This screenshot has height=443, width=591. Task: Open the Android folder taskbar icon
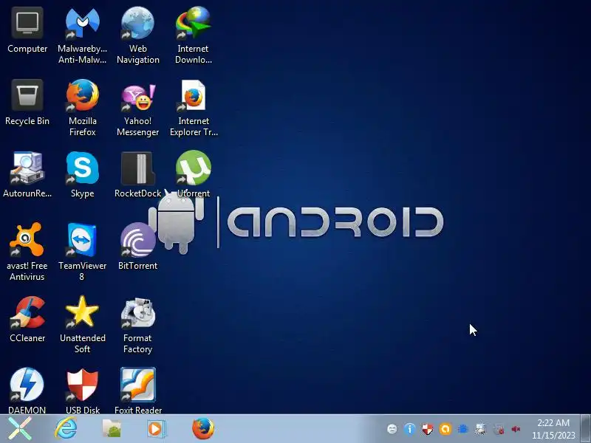(112, 429)
